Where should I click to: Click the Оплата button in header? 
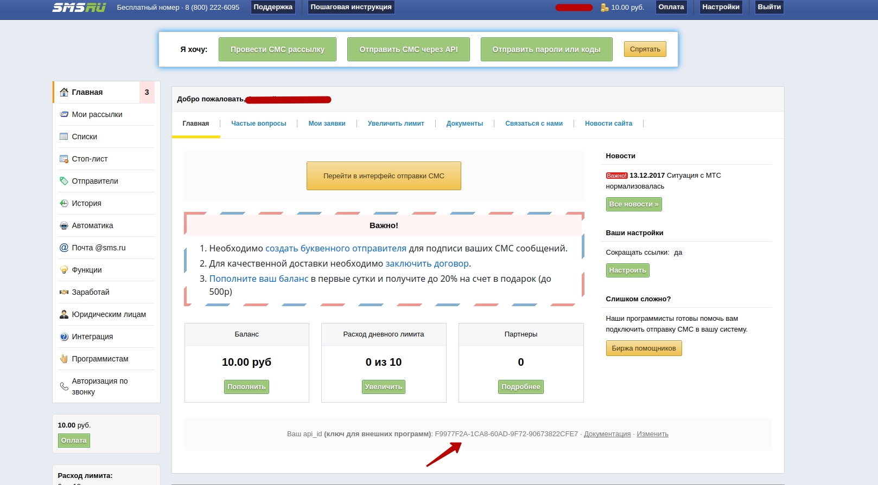tap(671, 7)
